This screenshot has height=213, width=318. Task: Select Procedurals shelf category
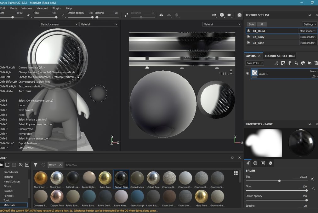point(10,172)
